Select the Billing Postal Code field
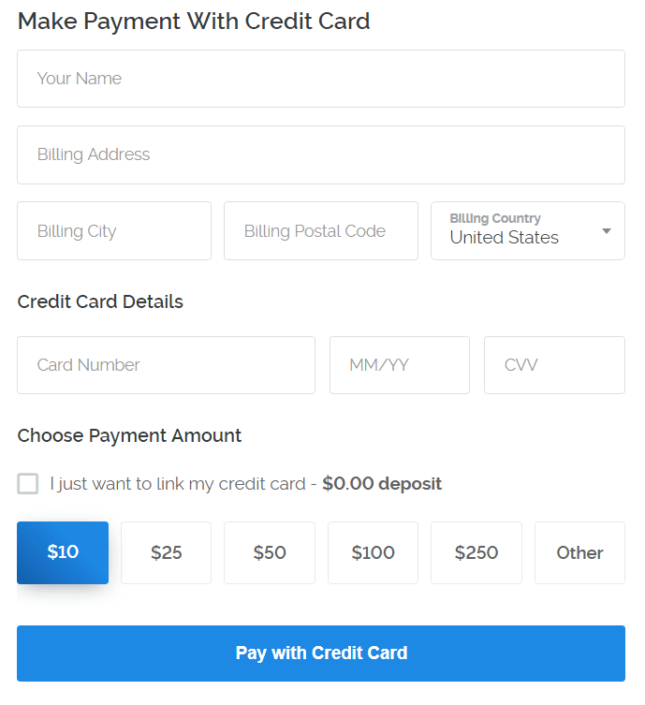The width and height of the screenshot is (645, 705). coord(320,231)
